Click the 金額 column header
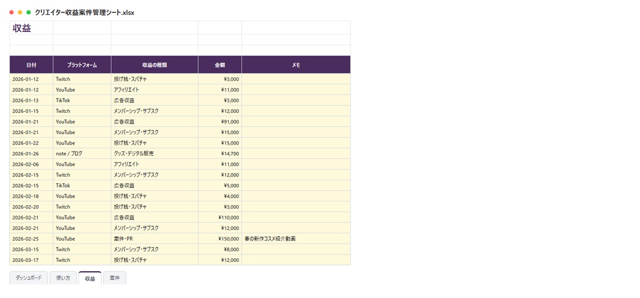 point(220,65)
